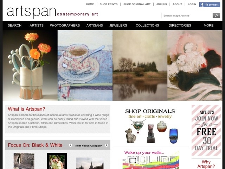Open the teacup painting thumbnail
225x169 pixels.
point(85,65)
